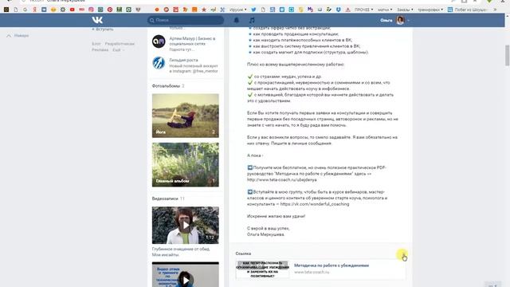Open the Йога photo album thumbnail
The height and width of the screenshot is (287, 510).
click(186, 116)
